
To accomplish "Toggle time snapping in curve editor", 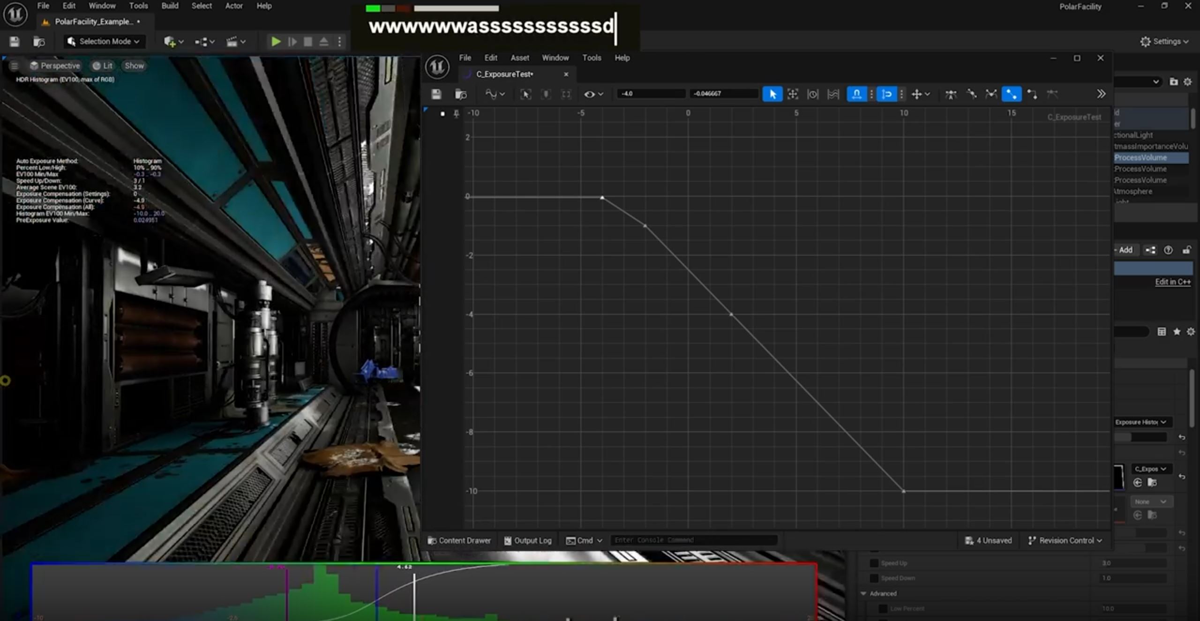I will 856,94.
